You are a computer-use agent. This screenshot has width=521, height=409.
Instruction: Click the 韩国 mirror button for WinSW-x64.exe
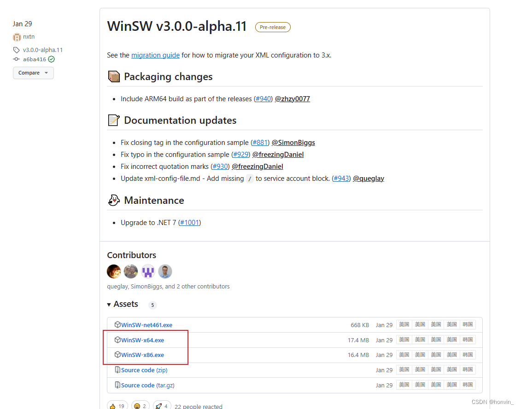(468, 340)
